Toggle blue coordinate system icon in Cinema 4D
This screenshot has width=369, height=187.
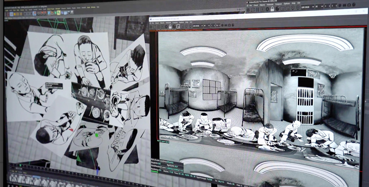point(35,13)
